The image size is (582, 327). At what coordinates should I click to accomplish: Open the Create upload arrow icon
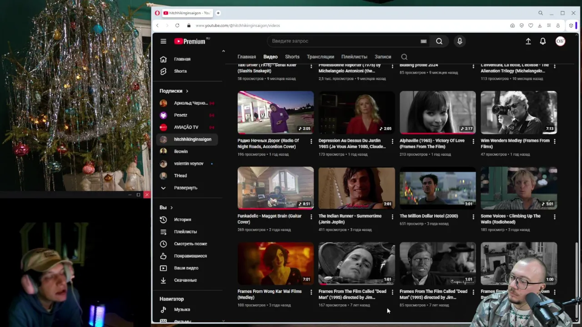coord(528,41)
